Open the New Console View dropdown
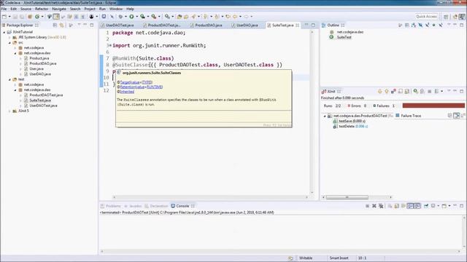The width and height of the screenshot is (467, 262). 449,206
